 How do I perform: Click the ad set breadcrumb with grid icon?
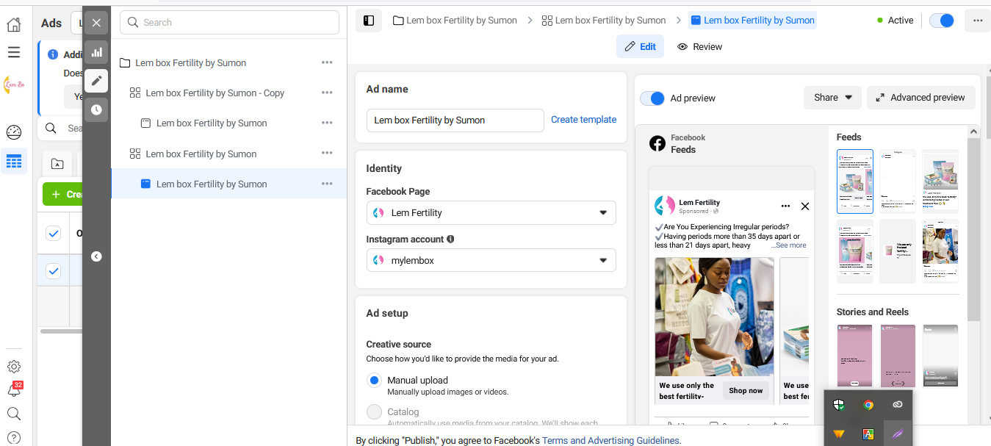tap(603, 21)
